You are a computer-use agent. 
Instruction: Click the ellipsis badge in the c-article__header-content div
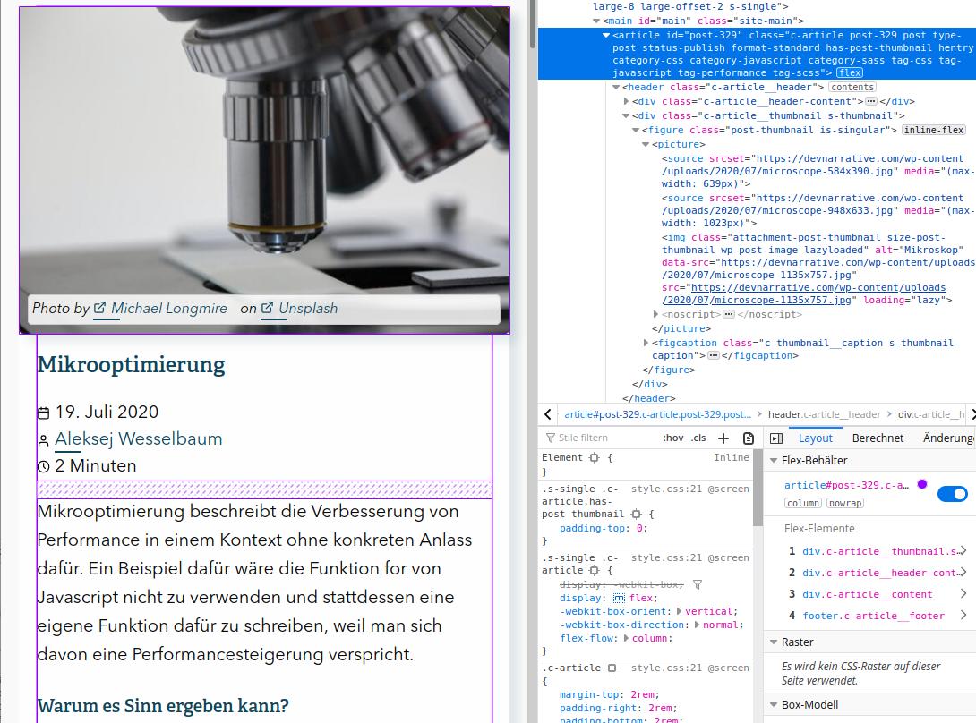point(871,101)
